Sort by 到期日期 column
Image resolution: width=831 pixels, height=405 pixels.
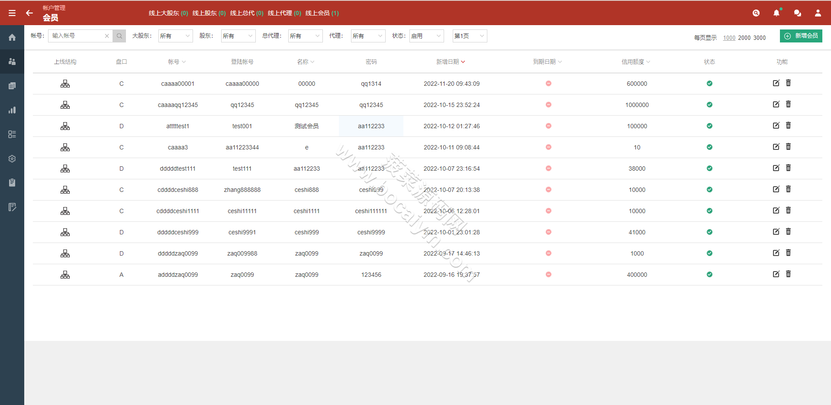pyautogui.click(x=548, y=62)
